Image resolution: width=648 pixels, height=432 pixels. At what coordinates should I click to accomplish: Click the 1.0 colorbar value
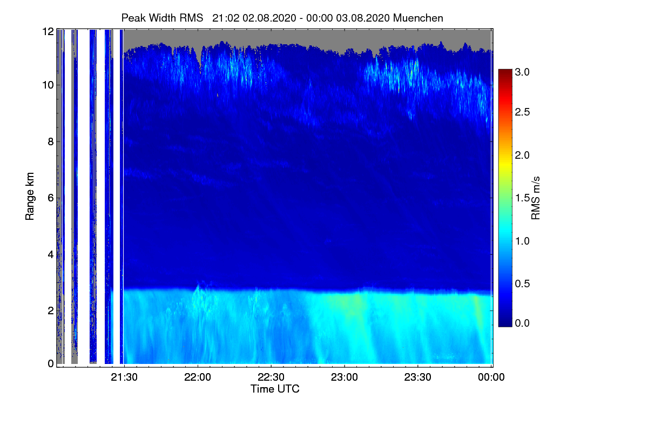coord(522,240)
